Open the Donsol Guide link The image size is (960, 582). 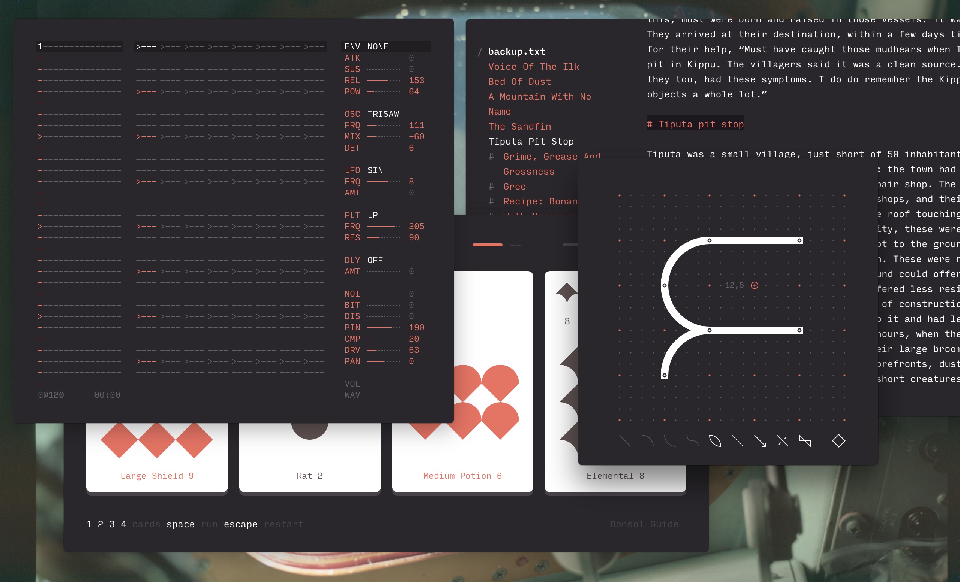coord(643,524)
